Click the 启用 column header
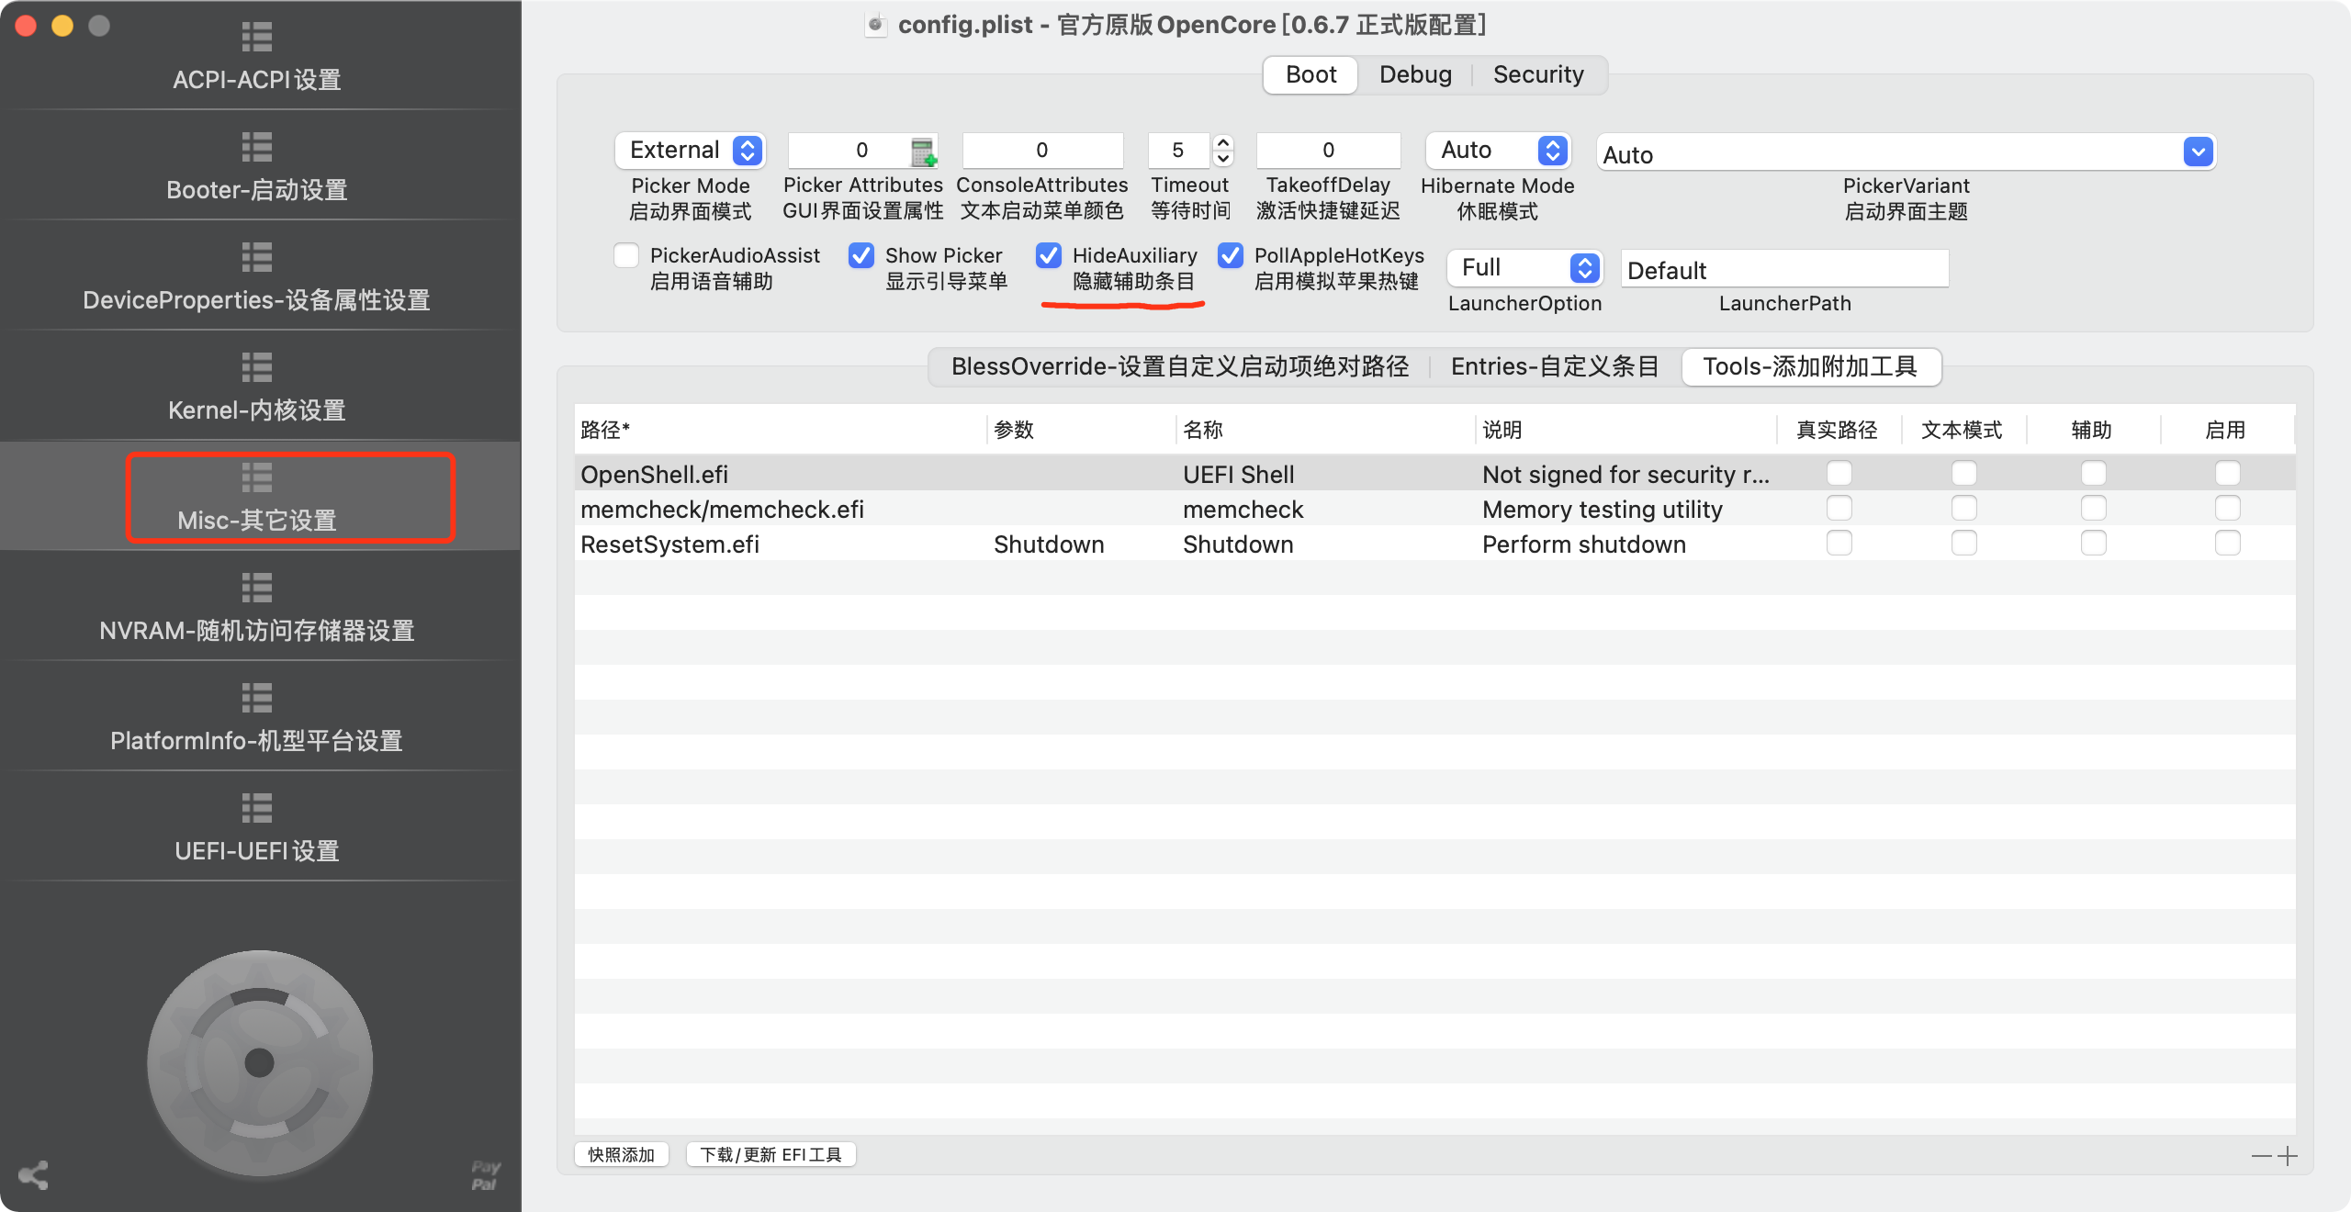2351x1212 pixels. pos(2226,430)
